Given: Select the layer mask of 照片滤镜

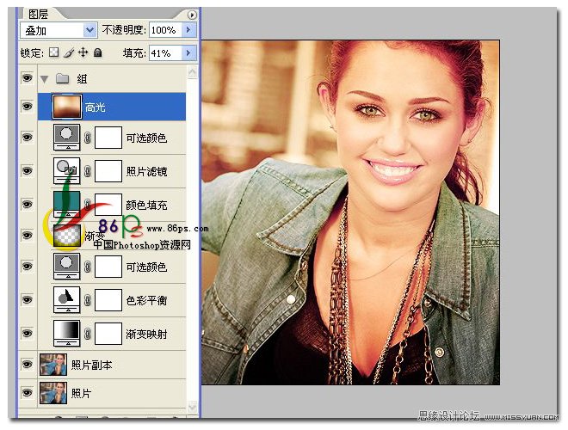Looking at the screenshot, I should point(108,171).
